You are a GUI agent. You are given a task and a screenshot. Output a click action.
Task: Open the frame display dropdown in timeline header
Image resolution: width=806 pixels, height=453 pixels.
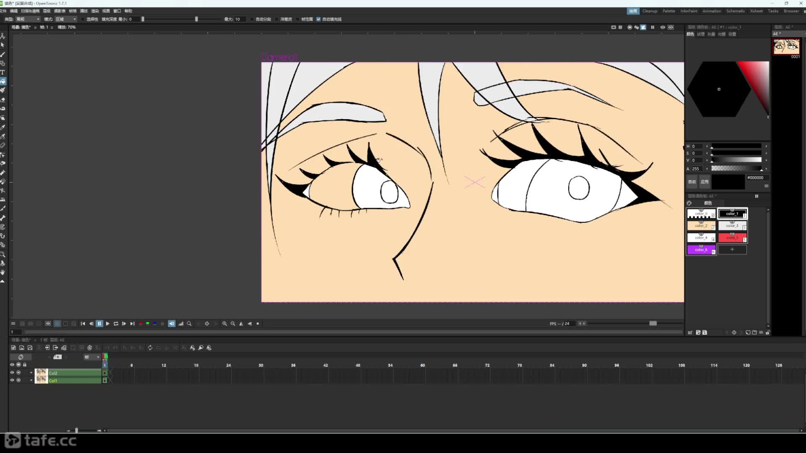[x=92, y=357]
